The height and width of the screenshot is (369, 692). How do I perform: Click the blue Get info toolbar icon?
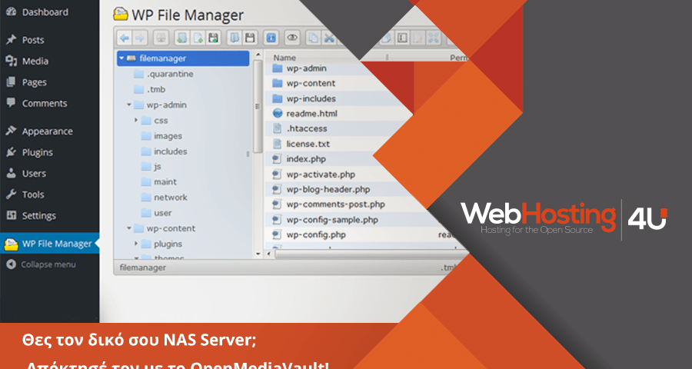coord(271,37)
